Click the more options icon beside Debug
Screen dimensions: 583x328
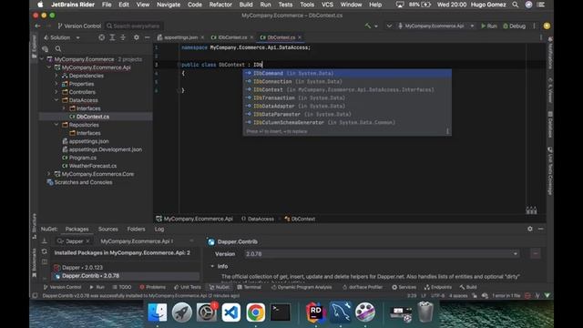coord(535,26)
